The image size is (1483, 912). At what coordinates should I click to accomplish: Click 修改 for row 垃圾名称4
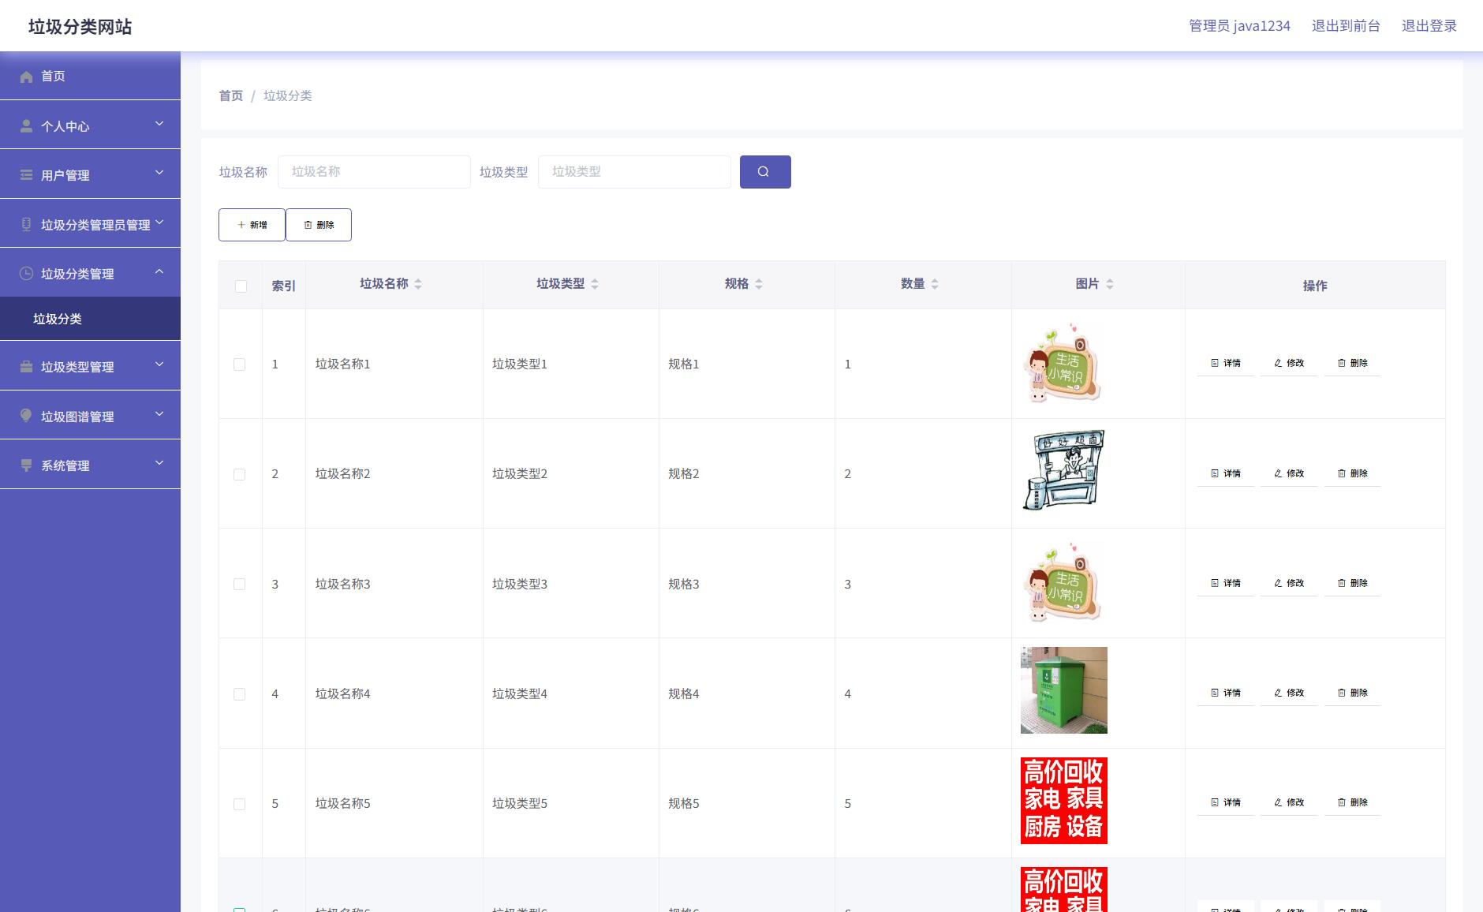point(1289,693)
